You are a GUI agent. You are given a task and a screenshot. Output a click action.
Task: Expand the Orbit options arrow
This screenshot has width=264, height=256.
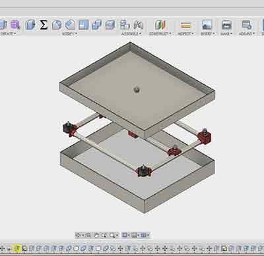pos(82,236)
